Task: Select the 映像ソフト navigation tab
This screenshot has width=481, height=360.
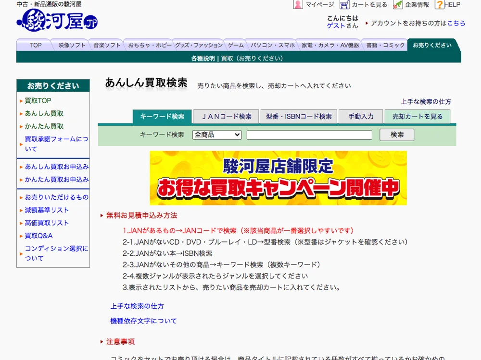Action: point(72,45)
